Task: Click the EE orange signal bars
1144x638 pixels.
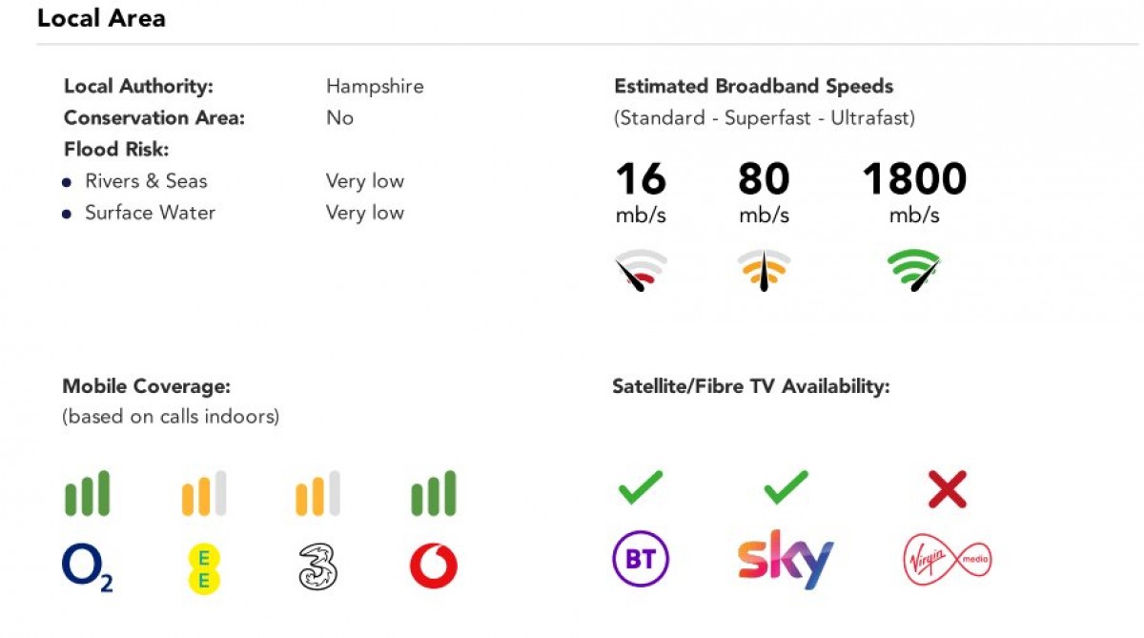Action: (x=203, y=493)
